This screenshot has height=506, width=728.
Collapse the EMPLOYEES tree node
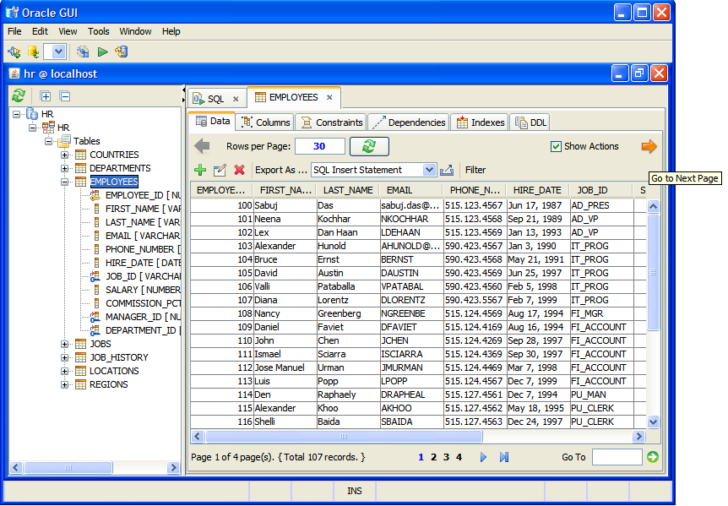point(64,182)
